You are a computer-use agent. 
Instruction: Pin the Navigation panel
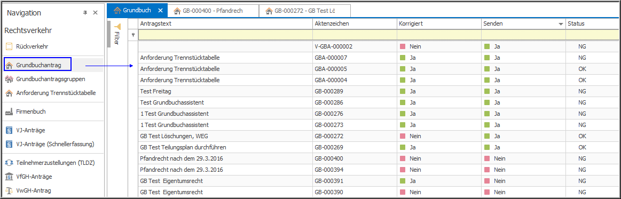tap(85, 13)
